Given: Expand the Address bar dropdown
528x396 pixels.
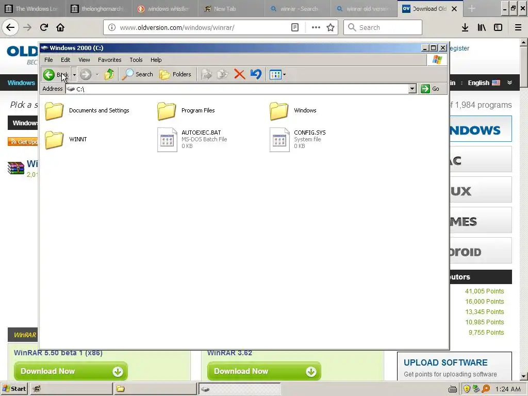Looking at the screenshot, I should click(x=412, y=89).
